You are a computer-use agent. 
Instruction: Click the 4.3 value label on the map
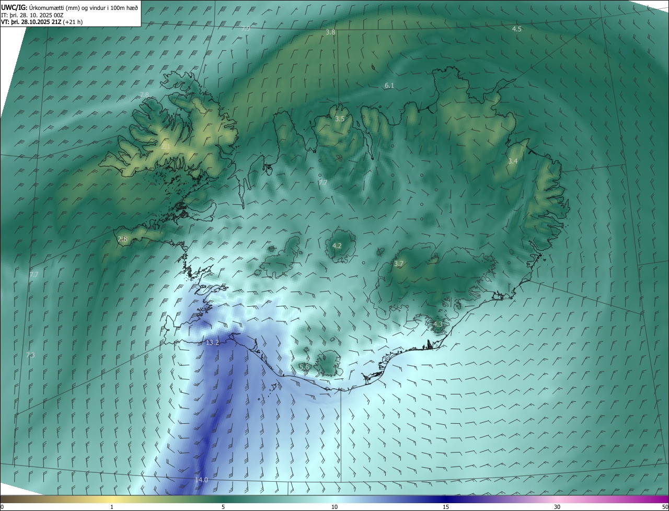click(438, 324)
